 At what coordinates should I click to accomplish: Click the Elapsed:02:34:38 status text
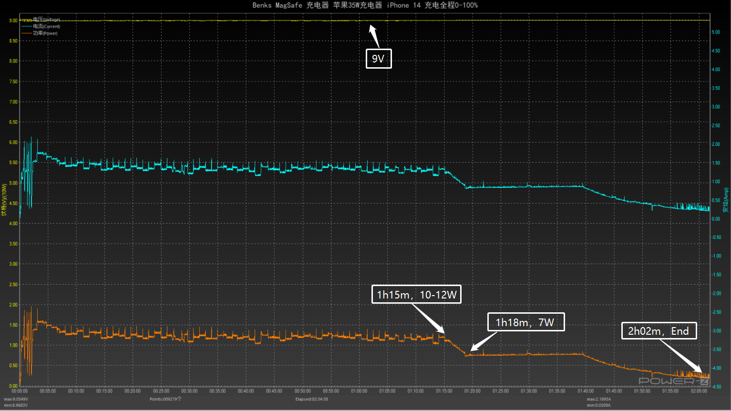(311, 399)
